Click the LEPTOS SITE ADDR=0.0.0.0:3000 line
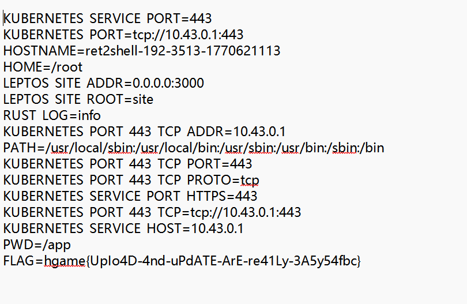The height and width of the screenshot is (304, 467). 104,83
